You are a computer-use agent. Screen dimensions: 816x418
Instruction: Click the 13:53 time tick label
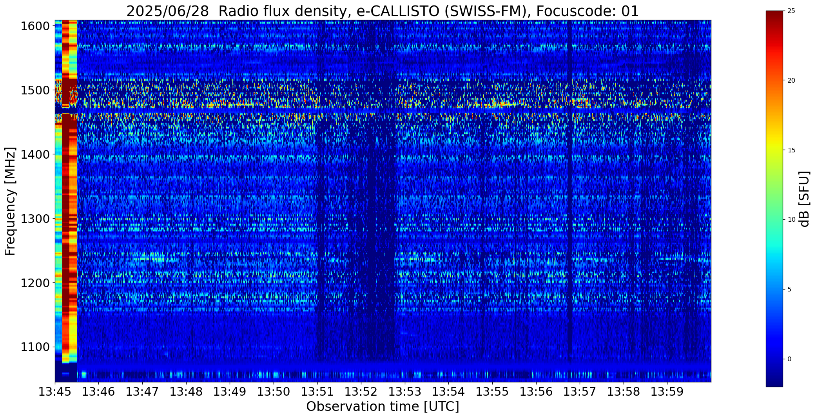click(405, 392)
